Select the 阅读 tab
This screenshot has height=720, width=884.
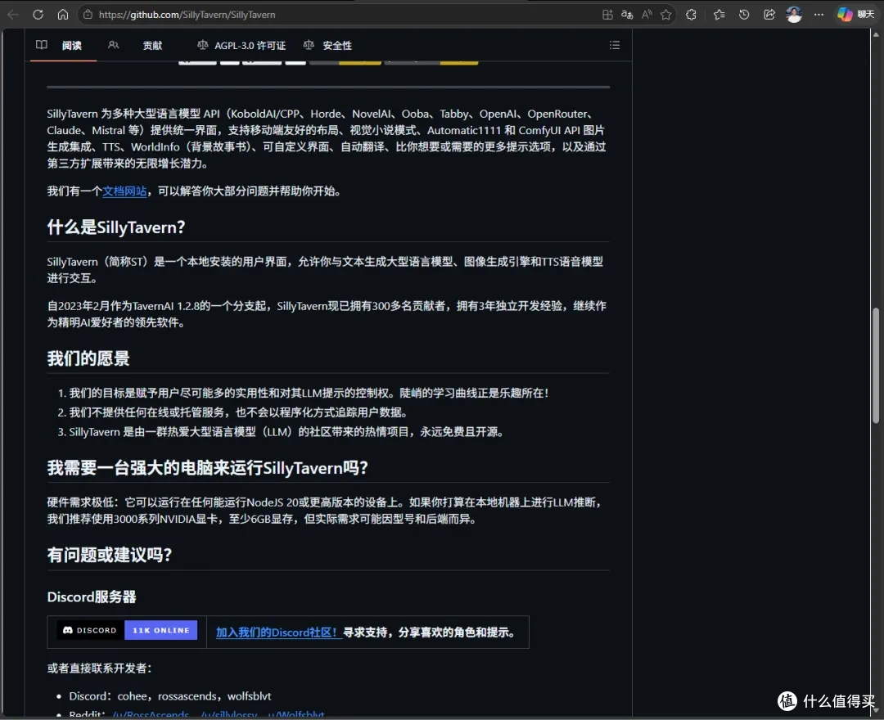click(71, 46)
